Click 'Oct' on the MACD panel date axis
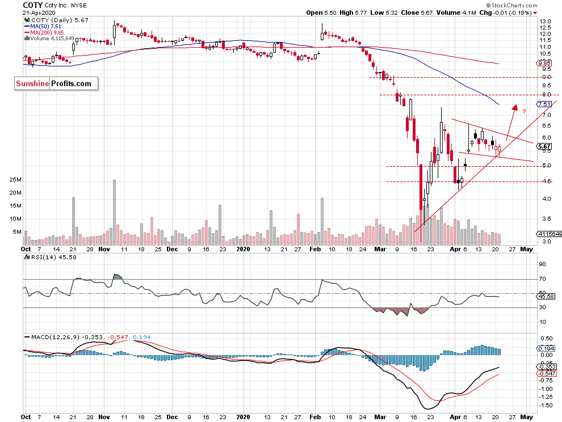562x422 pixels. pos(26,417)
